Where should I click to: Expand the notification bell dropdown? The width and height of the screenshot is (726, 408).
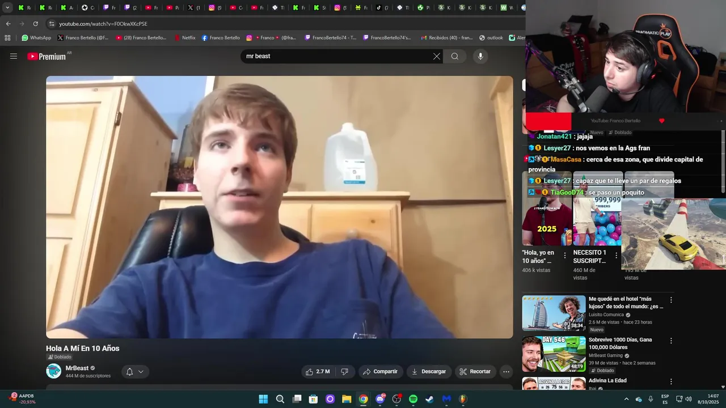pyautogui.click(x=135, y=372)
